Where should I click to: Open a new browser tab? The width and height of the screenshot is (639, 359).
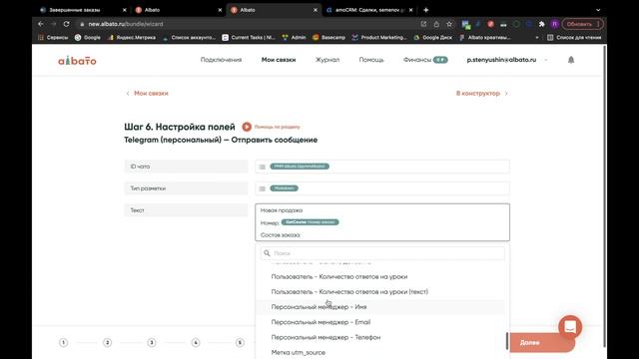pos(426,10)
